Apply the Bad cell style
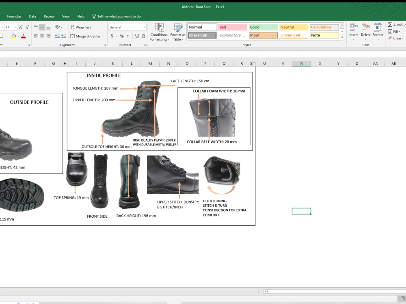Viewport: 406px width, 304px height. (x=233, y=27)
